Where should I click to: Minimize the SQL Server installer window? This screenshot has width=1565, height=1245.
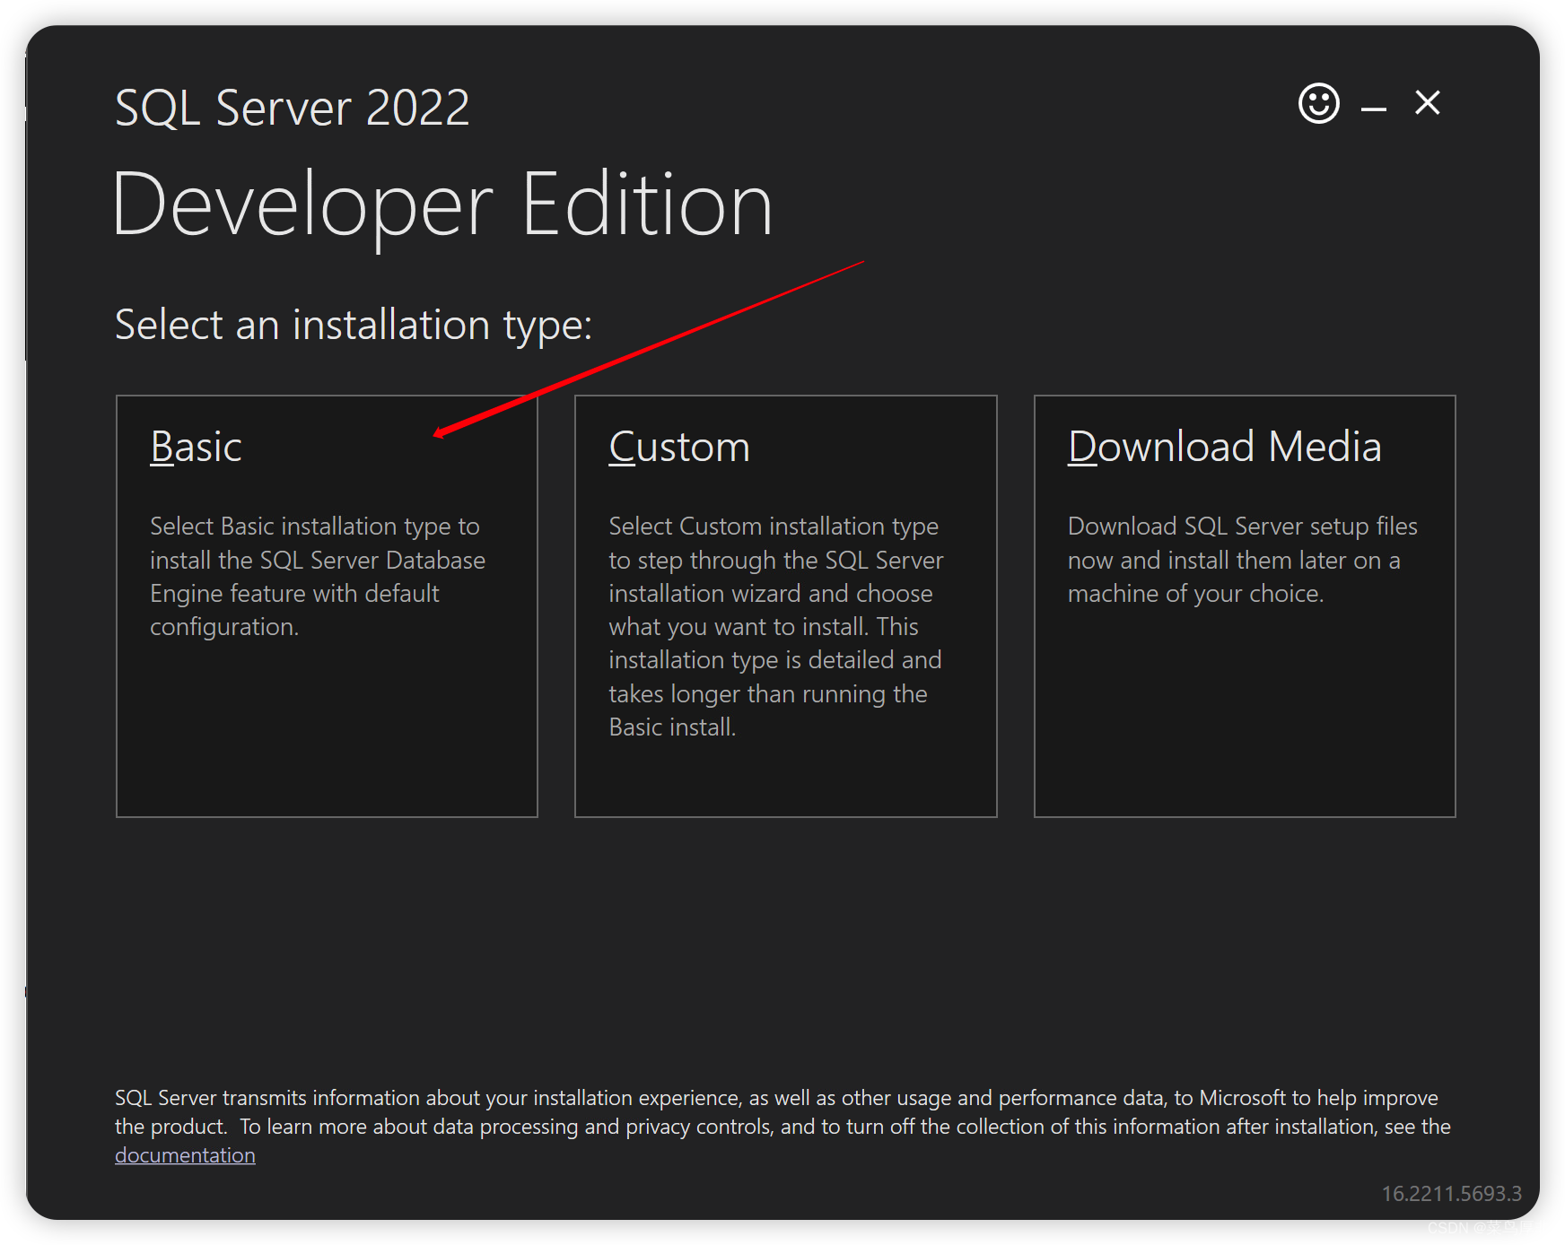pyautogui.click(x=1373, y=109)
